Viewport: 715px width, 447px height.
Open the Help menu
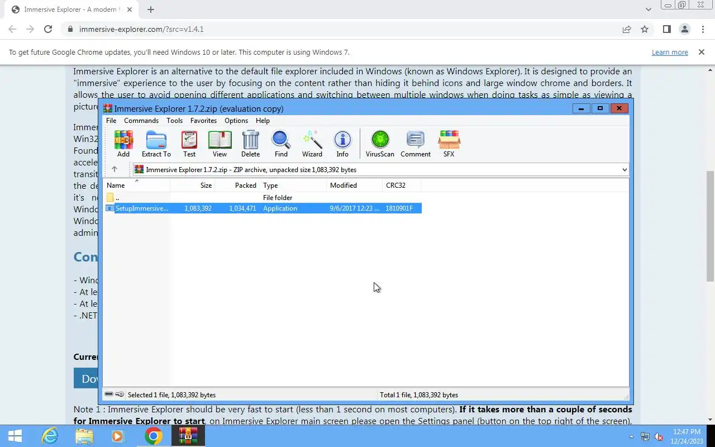coord(263,120)
